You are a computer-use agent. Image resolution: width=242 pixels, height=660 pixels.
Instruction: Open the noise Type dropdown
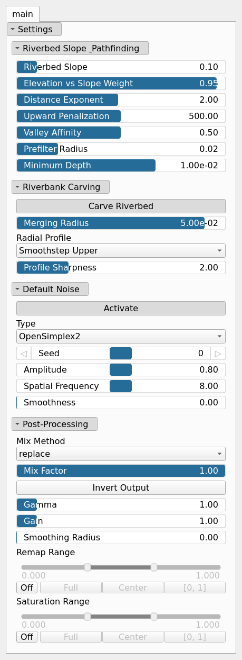pyautogui.click(x=121, y=336)
